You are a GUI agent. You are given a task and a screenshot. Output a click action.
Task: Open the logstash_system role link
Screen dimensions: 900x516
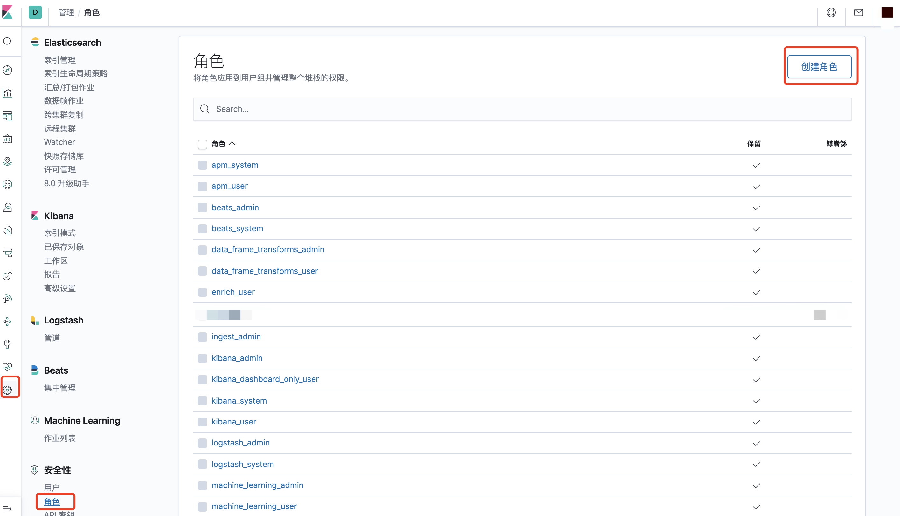pos(242,464)
